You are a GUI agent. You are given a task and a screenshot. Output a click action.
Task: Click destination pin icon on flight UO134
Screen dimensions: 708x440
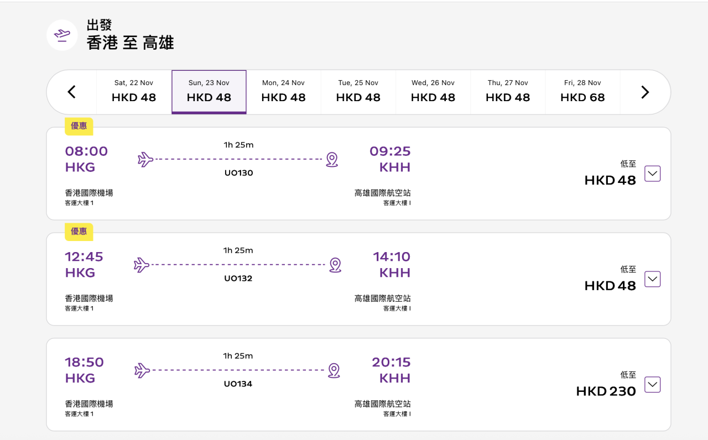[x=334, y=370]
